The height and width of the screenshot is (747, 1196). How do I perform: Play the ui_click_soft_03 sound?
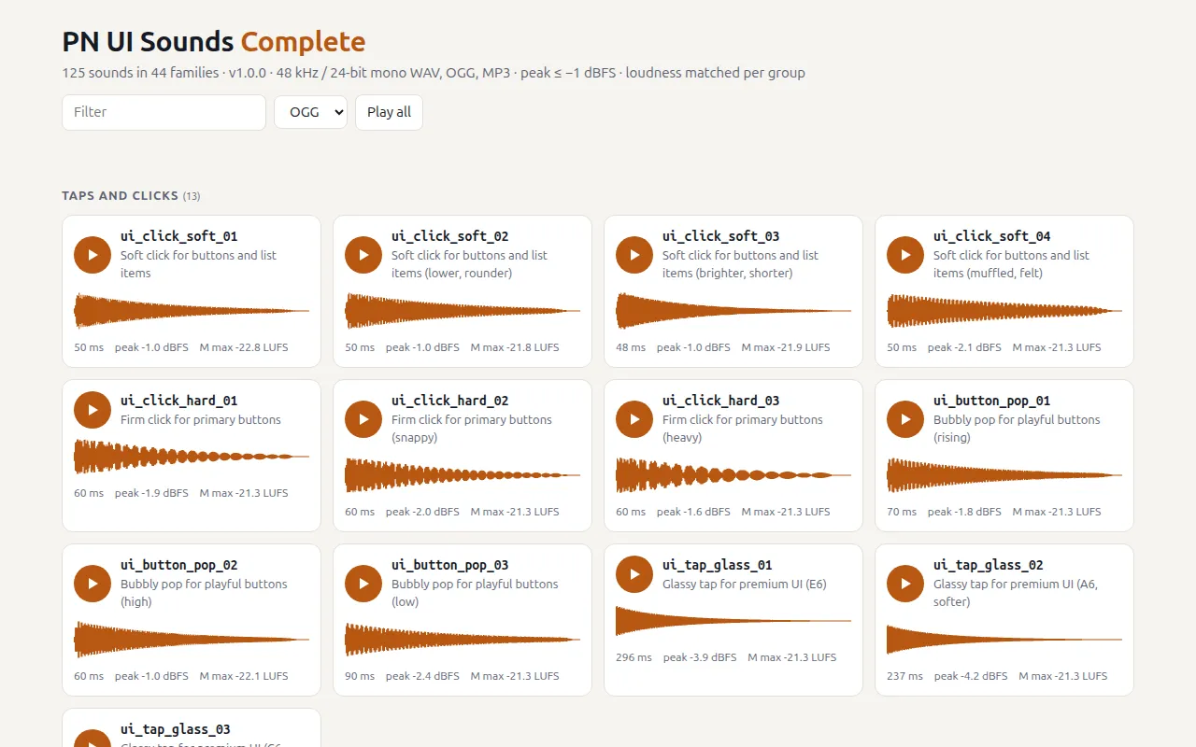click(634, 255)
